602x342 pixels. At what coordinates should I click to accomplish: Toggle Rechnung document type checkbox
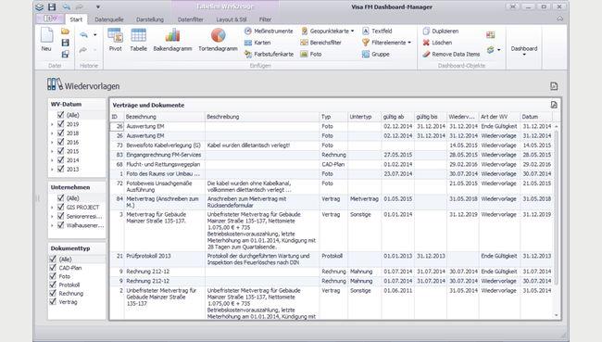coord(53,293)
